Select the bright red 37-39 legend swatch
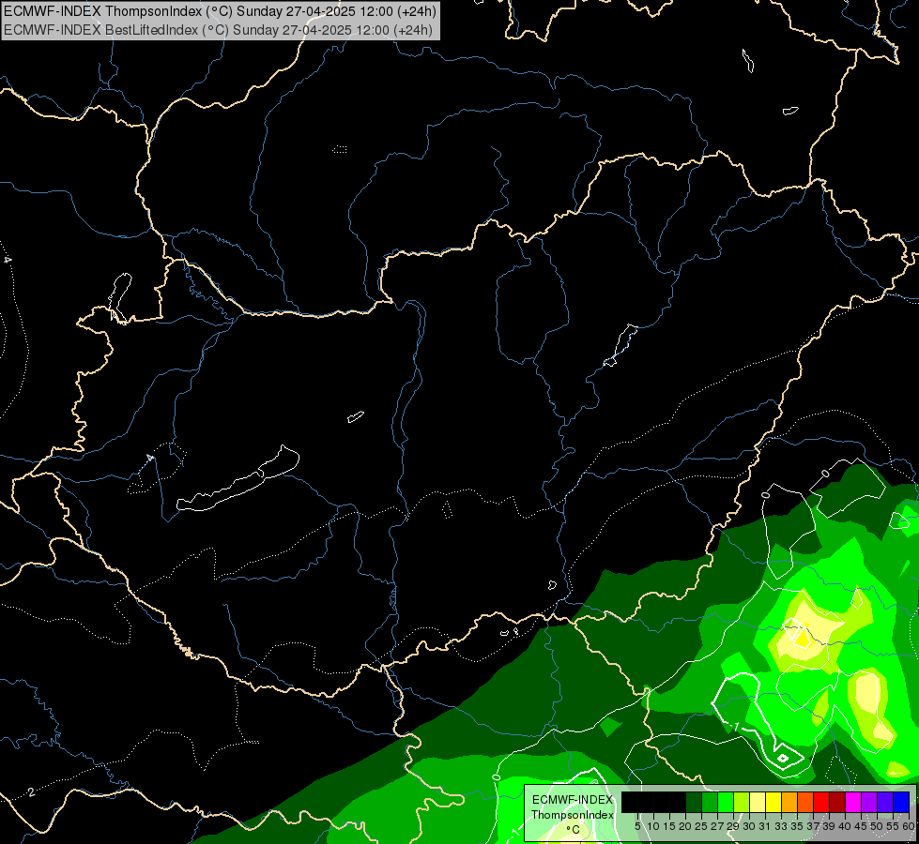919x844 pixels. 821,802
